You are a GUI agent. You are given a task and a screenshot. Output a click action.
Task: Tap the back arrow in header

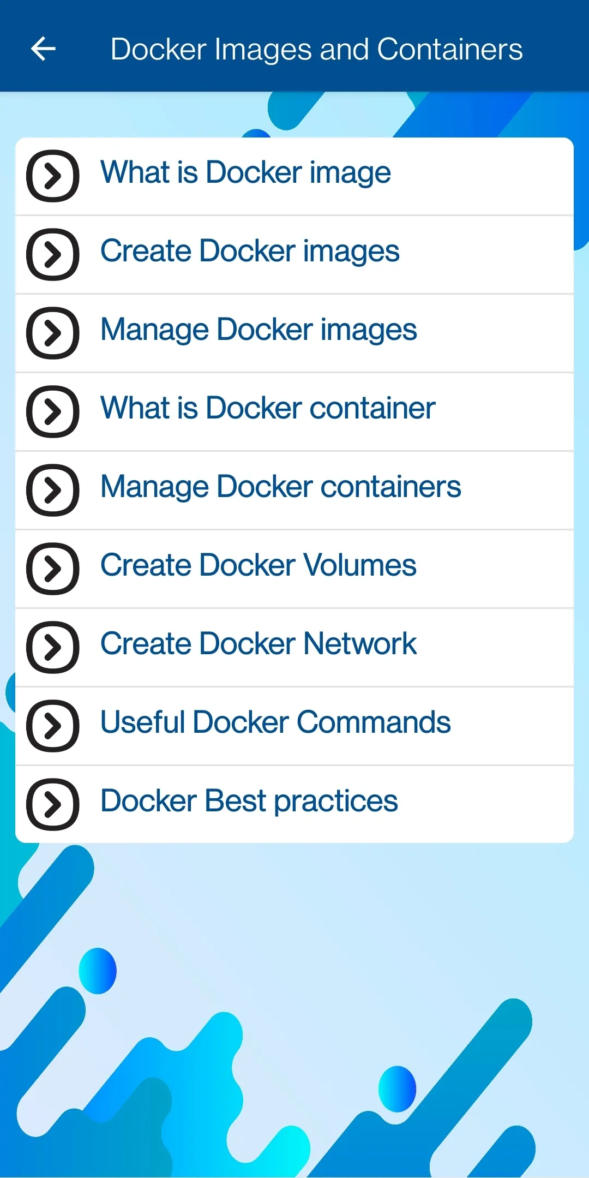(43, 49)
